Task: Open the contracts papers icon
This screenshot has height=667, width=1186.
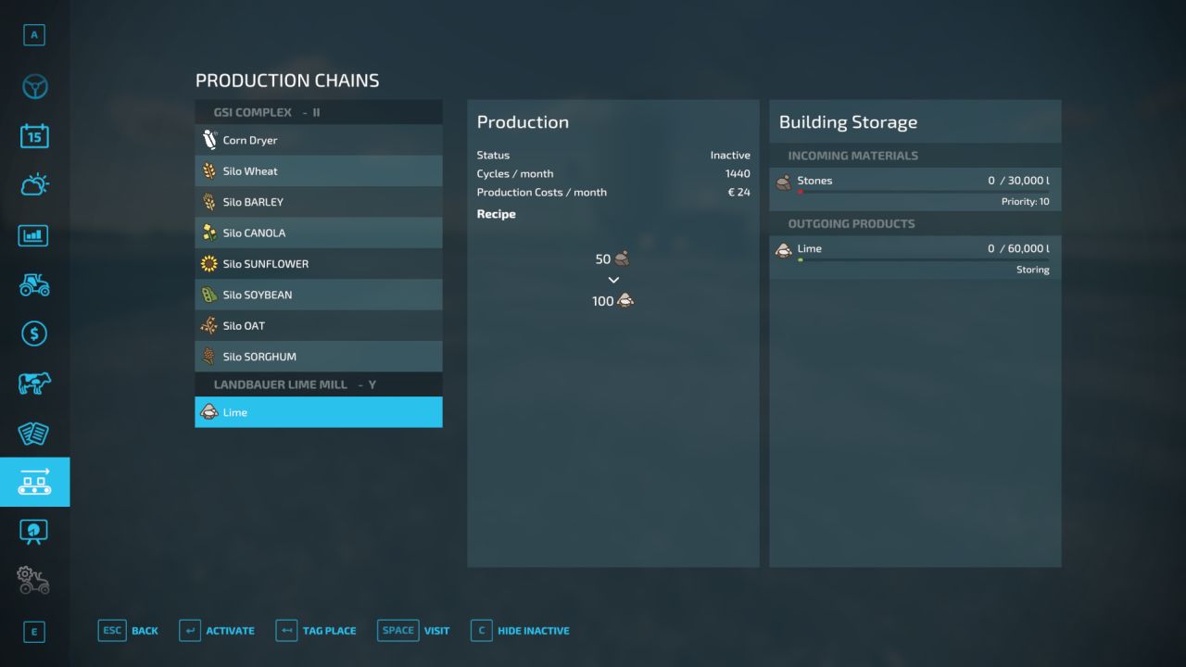Action: tap(34, 433)
